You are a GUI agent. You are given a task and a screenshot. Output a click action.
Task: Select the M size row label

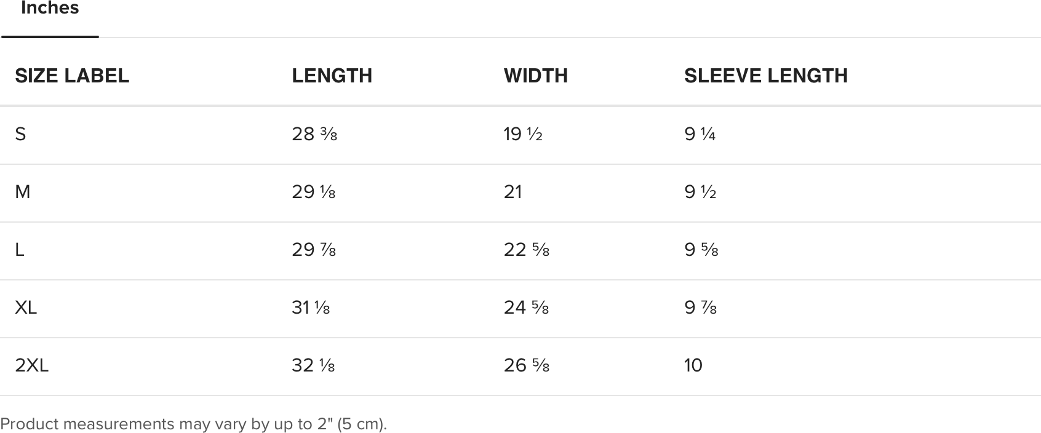point(23,192)
